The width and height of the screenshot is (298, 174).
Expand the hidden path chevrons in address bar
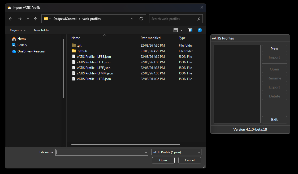coord(51,19)
